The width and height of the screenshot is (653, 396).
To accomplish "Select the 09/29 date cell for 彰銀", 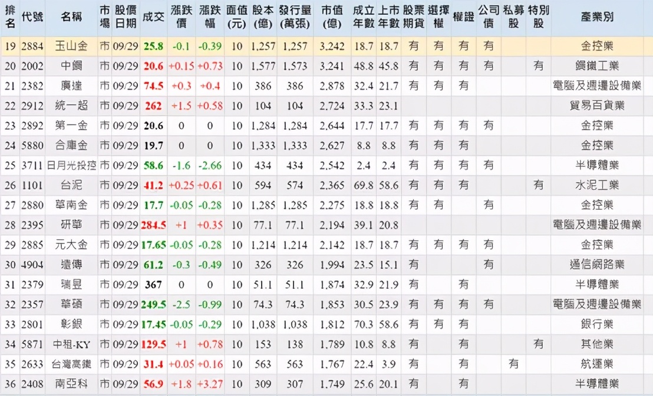I will coord(126,325).
